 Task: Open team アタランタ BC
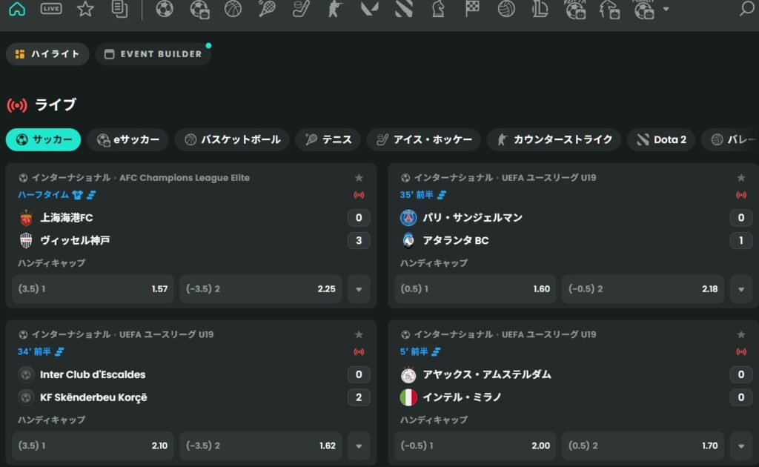[x=456, y=240]
